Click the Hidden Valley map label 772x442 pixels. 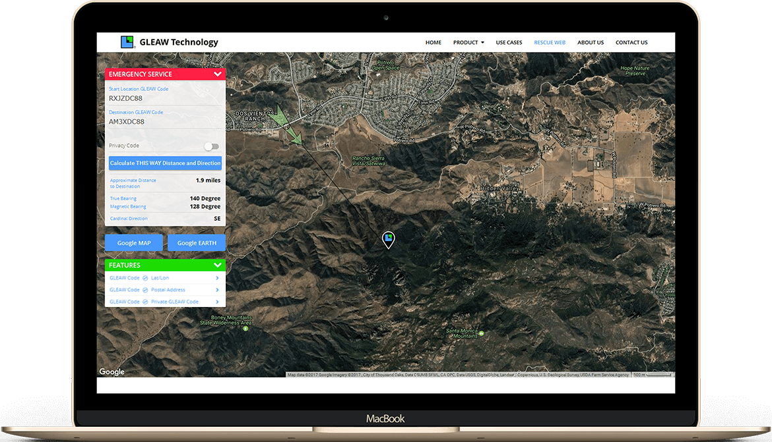pyautogui.click(x=499, y=188)
